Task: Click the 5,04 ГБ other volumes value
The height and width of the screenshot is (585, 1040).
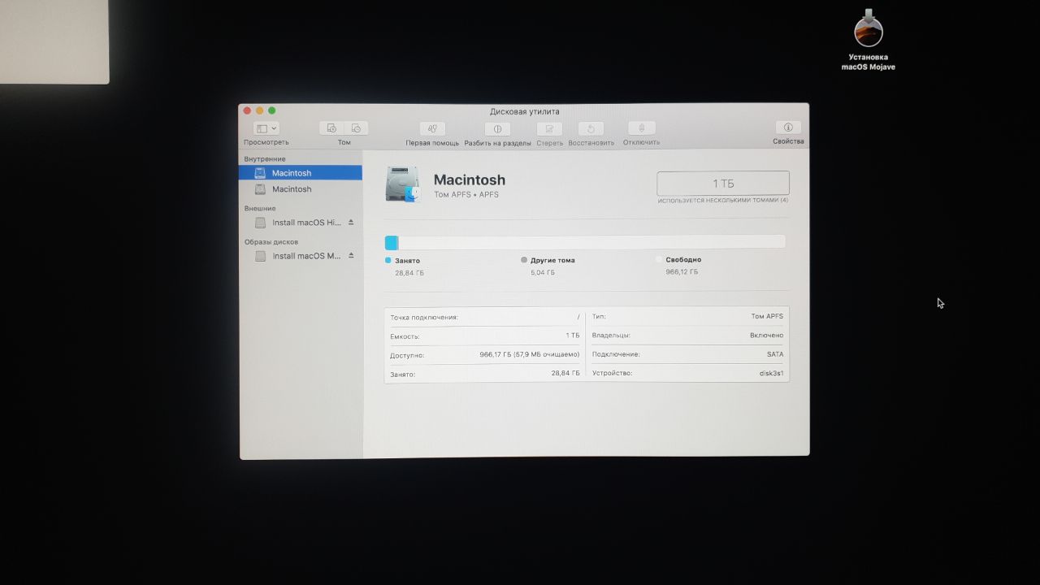Action: [x=543, y=272]
